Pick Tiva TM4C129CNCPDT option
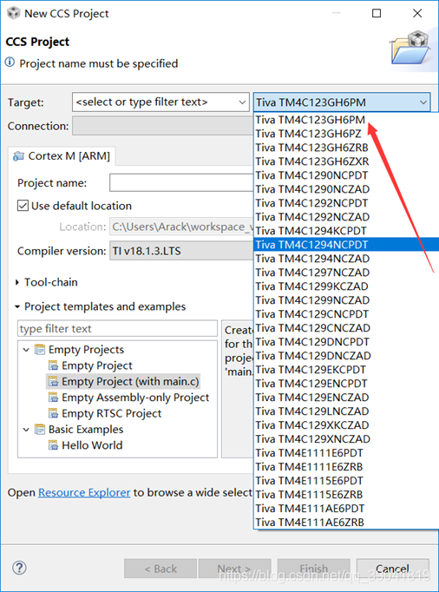 point(346,314)
